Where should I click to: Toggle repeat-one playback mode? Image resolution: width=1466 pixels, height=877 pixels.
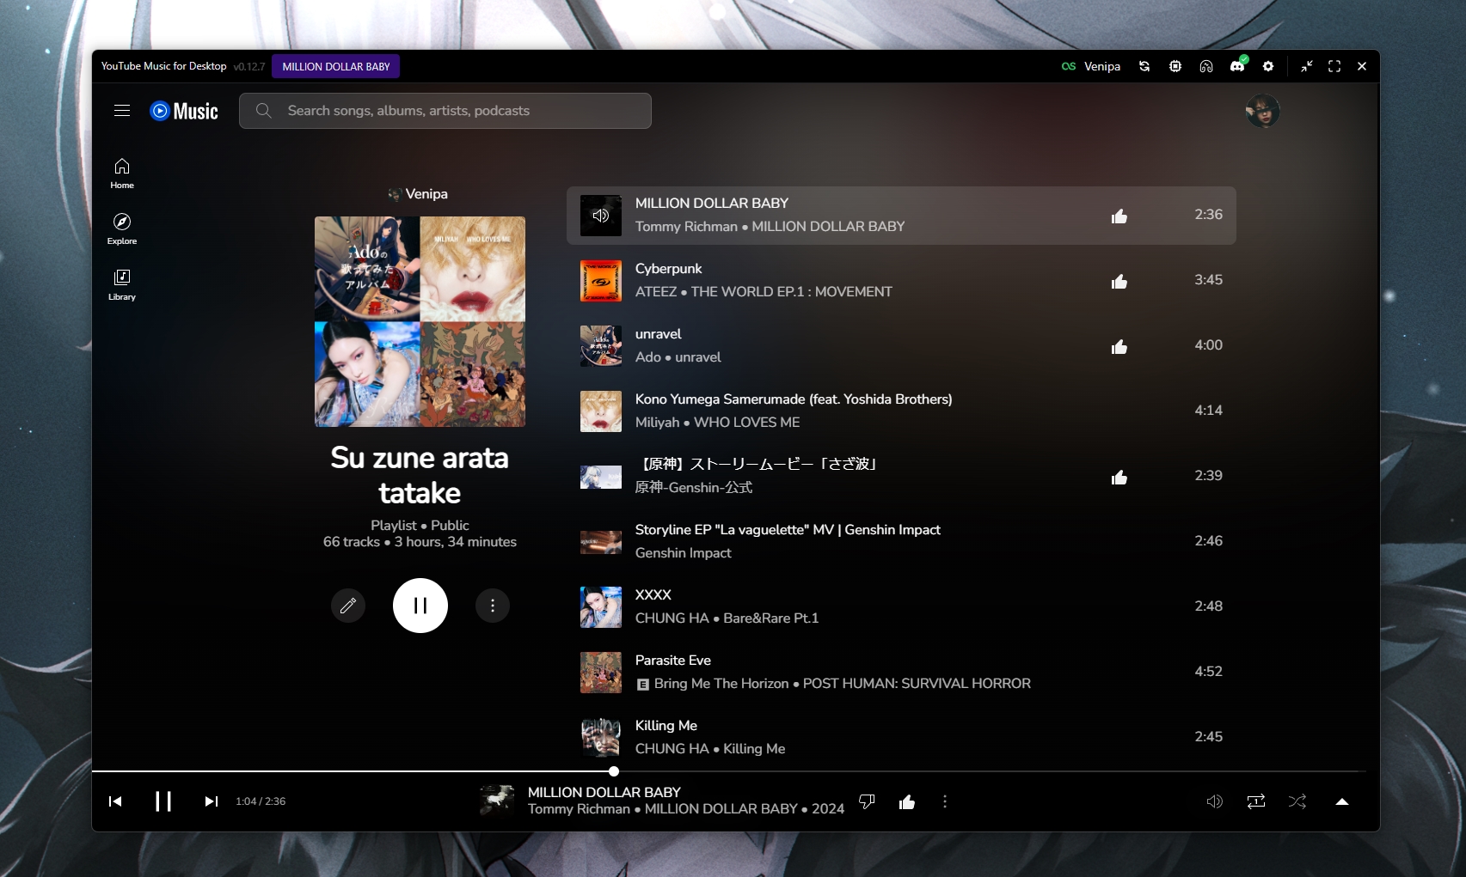[x=1256, y=801]
